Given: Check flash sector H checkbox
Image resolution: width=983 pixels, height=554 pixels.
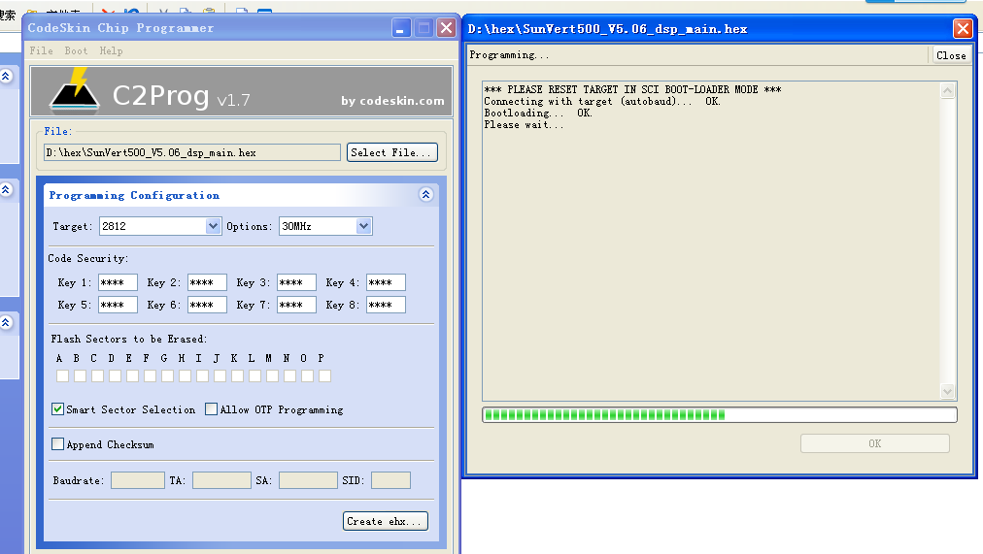Looking at the screenshot, I should [x=185, y=375].
